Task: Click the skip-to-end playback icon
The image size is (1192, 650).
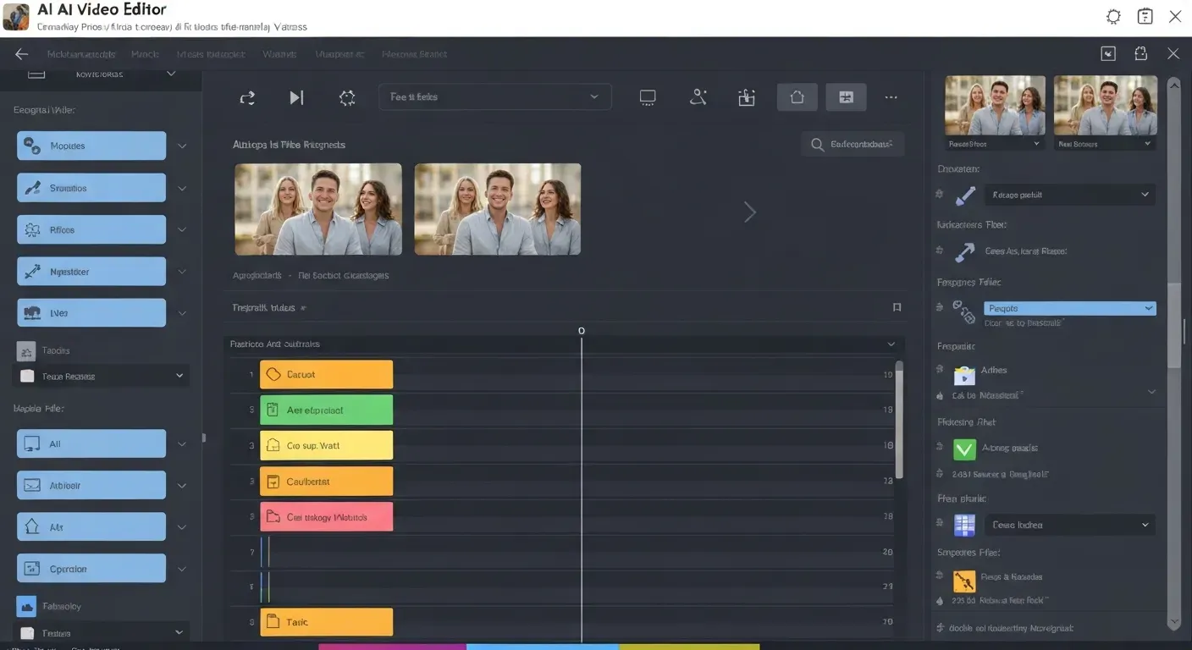Action: point(296,96)
